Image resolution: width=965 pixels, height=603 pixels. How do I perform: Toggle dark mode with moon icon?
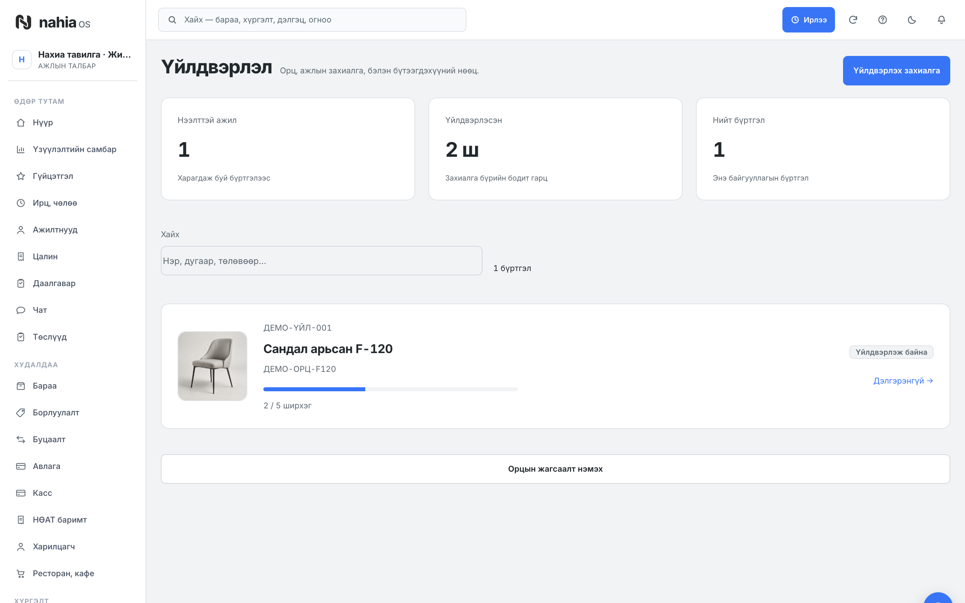pyautogui.click(x=912, y=20)
